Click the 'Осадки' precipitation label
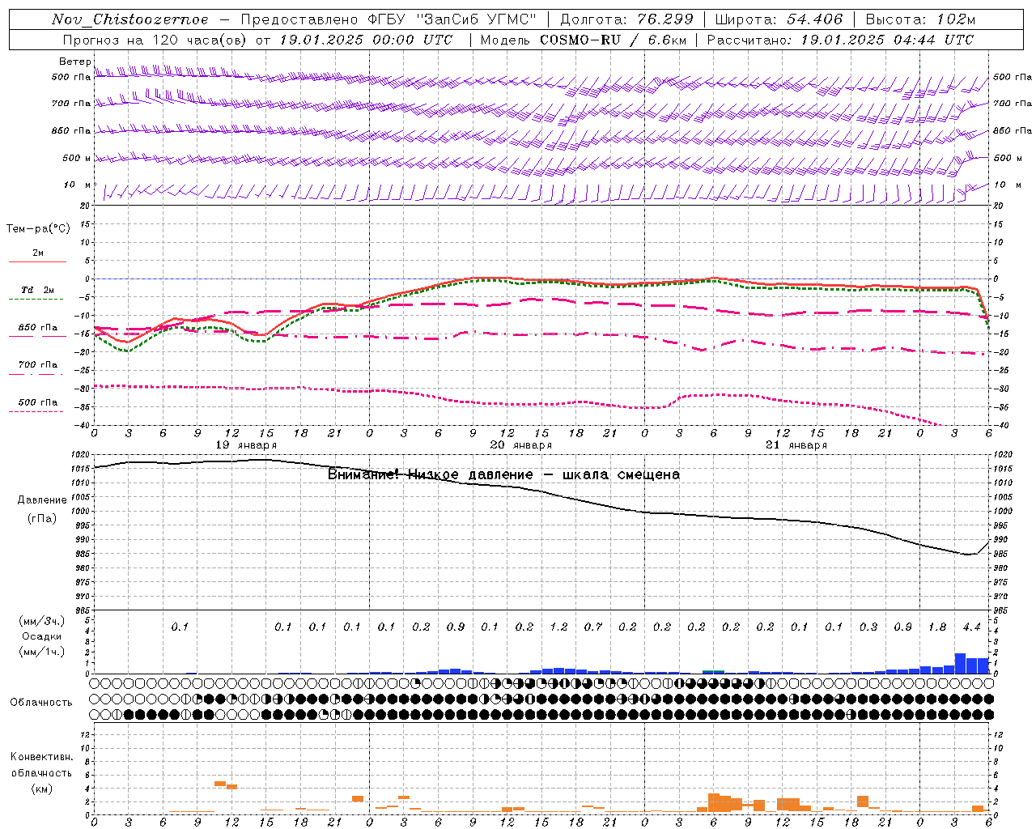This screenshot has height=829, width=1036. [42, 636]
